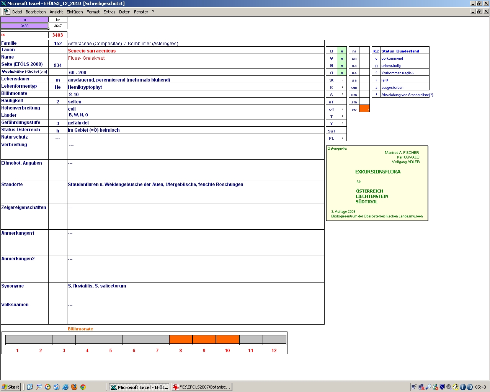Click the Blühmonate value 8-10
490x392 pixels.
74,95
